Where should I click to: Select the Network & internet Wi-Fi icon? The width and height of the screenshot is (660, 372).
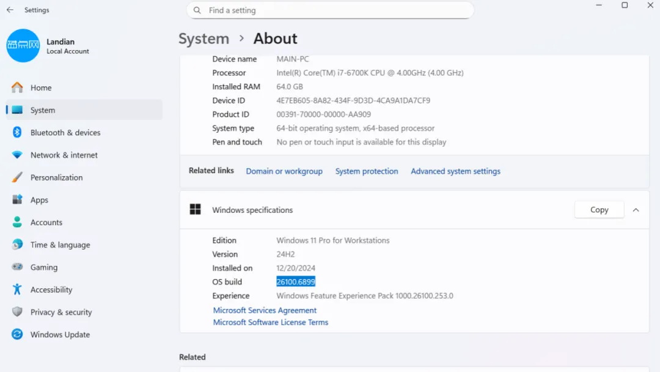(x=17, y=155)
